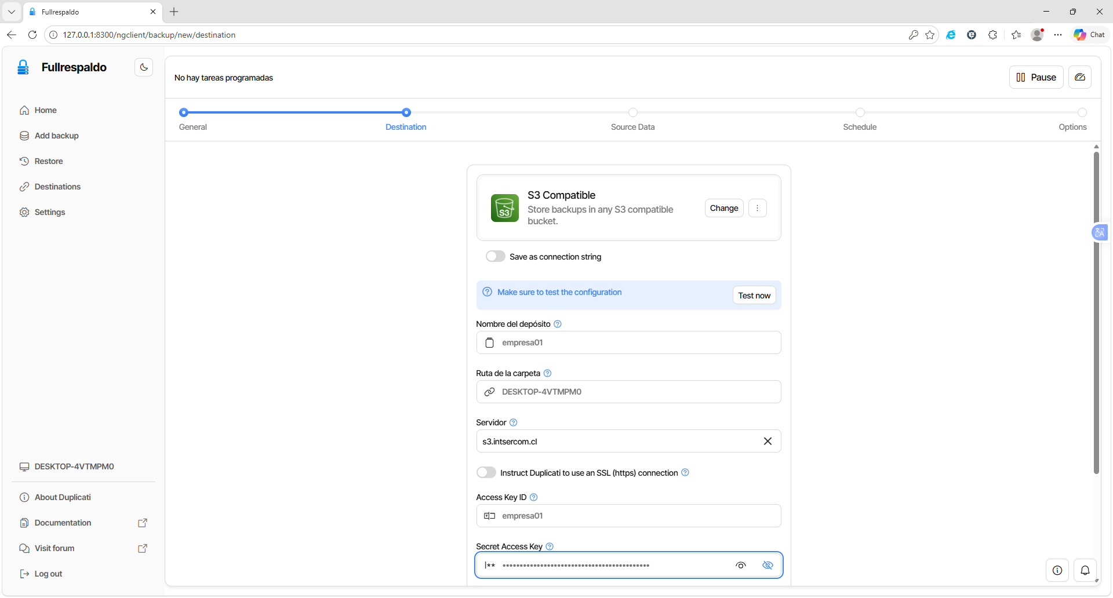Show help for Nombre del depósito
This screenshot has width=1113, height=598.
tap(558, 324)
